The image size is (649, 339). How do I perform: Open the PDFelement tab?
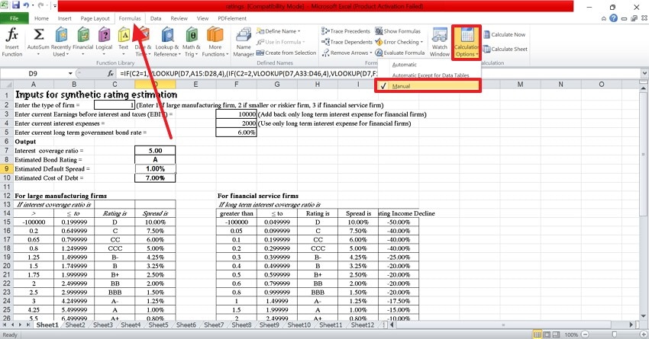(x=232, y=18)
